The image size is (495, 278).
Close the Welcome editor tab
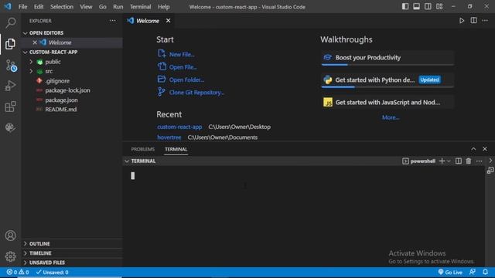169,21
